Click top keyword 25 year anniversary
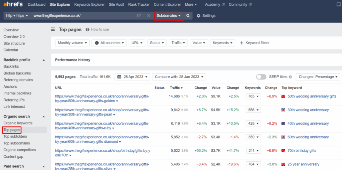Screen dimensions: 342x170 [x=303, y=164]
